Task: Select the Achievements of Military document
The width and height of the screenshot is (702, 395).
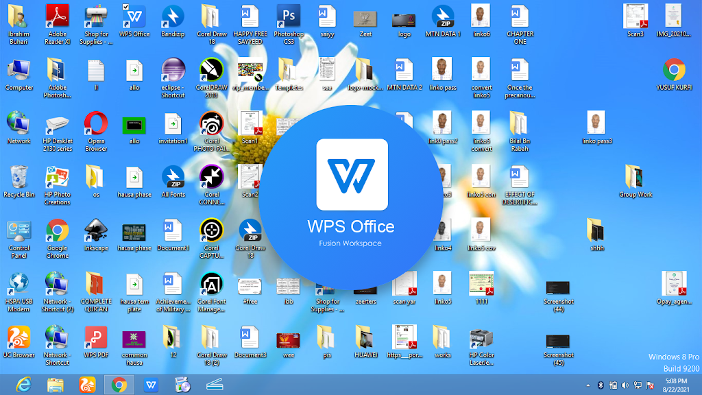Action: pos(173,285)
